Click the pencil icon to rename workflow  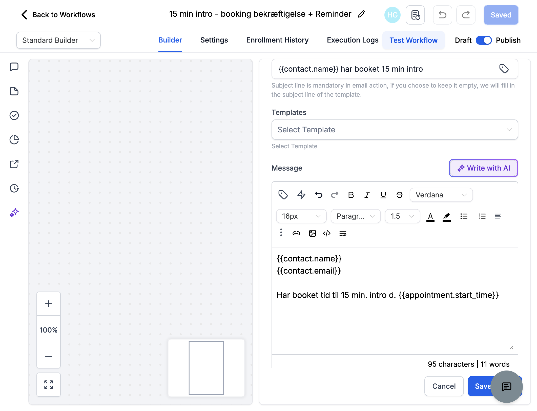pos(362,14)
